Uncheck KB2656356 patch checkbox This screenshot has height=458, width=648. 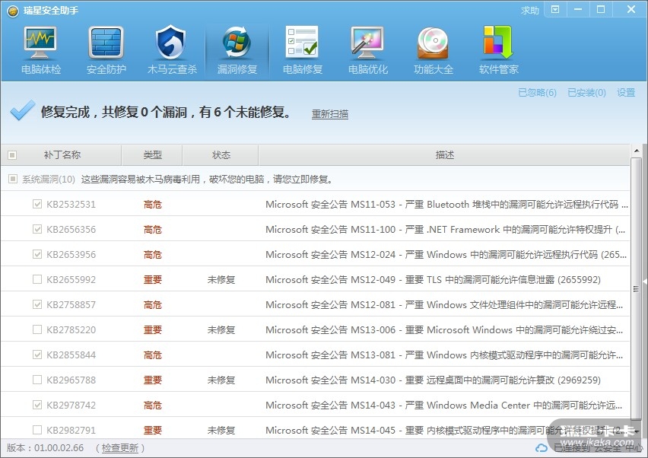[x=37, y=229]
